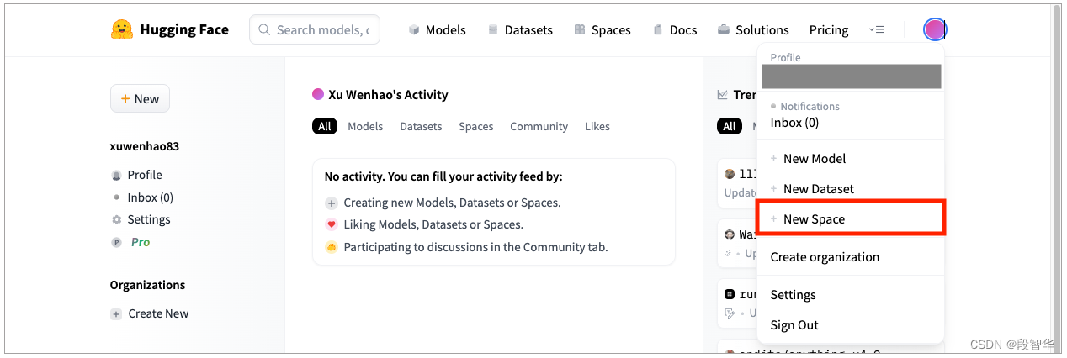Open Settings in the left sidebar
The height and width of the screenshot is (358, 1067).
pos(141,219)
